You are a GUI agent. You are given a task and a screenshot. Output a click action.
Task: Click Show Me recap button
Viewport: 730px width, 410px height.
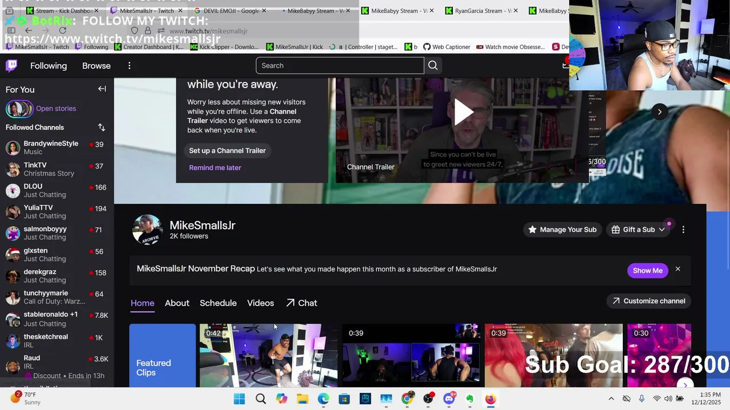[647, 270]
